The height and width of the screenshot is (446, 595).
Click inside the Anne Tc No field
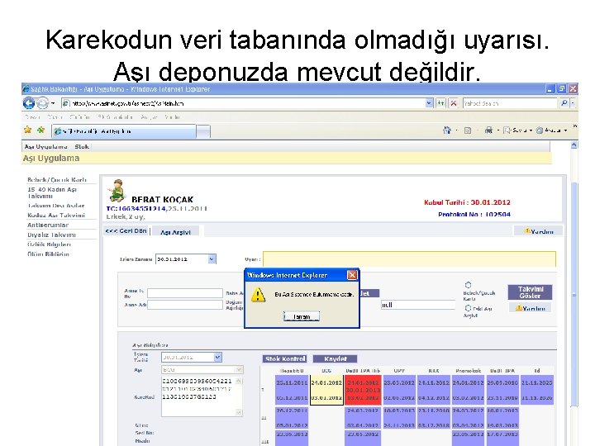click(185, 293)
